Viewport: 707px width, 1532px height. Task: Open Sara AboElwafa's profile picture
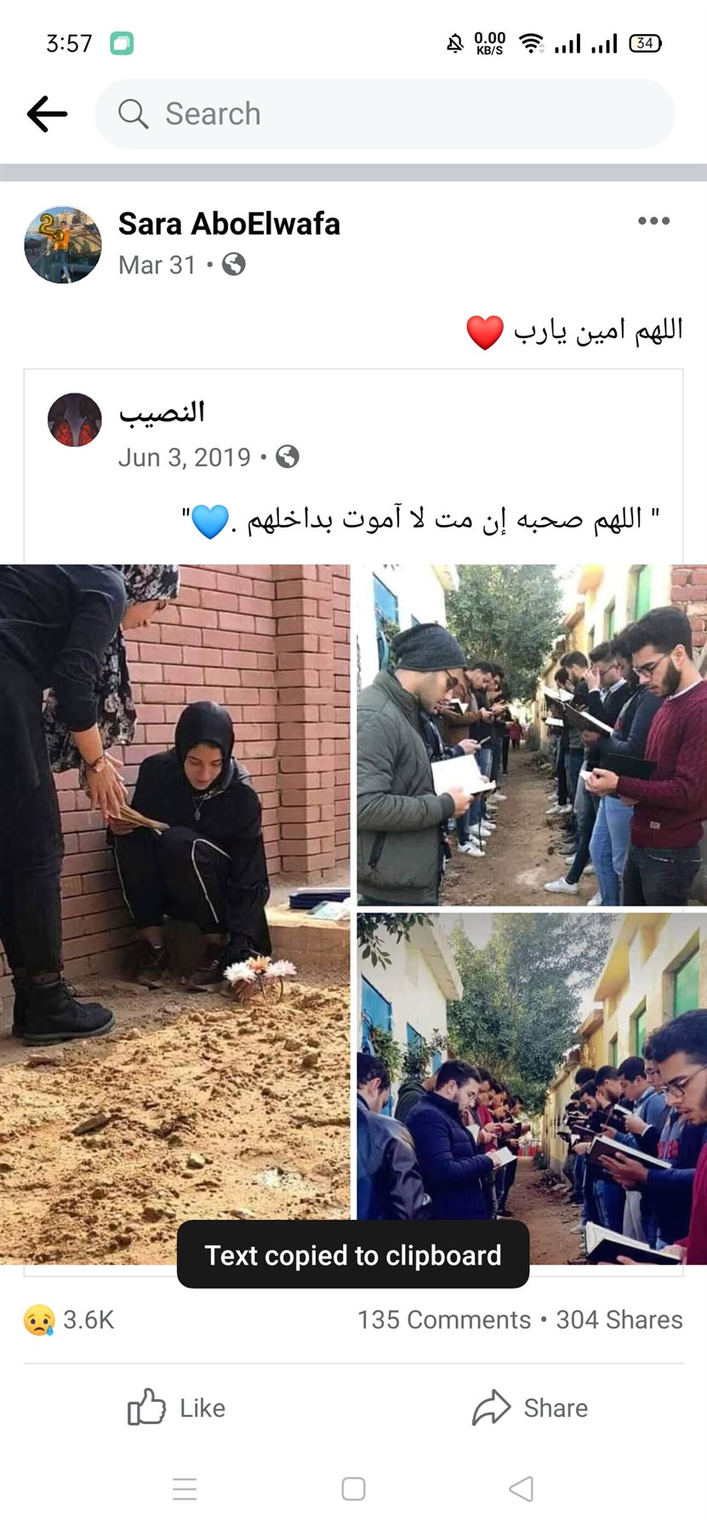point(63,244)
